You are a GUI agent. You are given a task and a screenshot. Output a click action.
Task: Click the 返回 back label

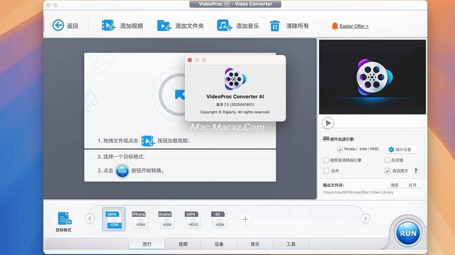72,26
